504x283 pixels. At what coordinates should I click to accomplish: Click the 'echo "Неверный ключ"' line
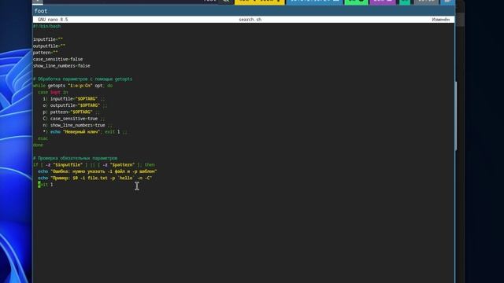85,132
